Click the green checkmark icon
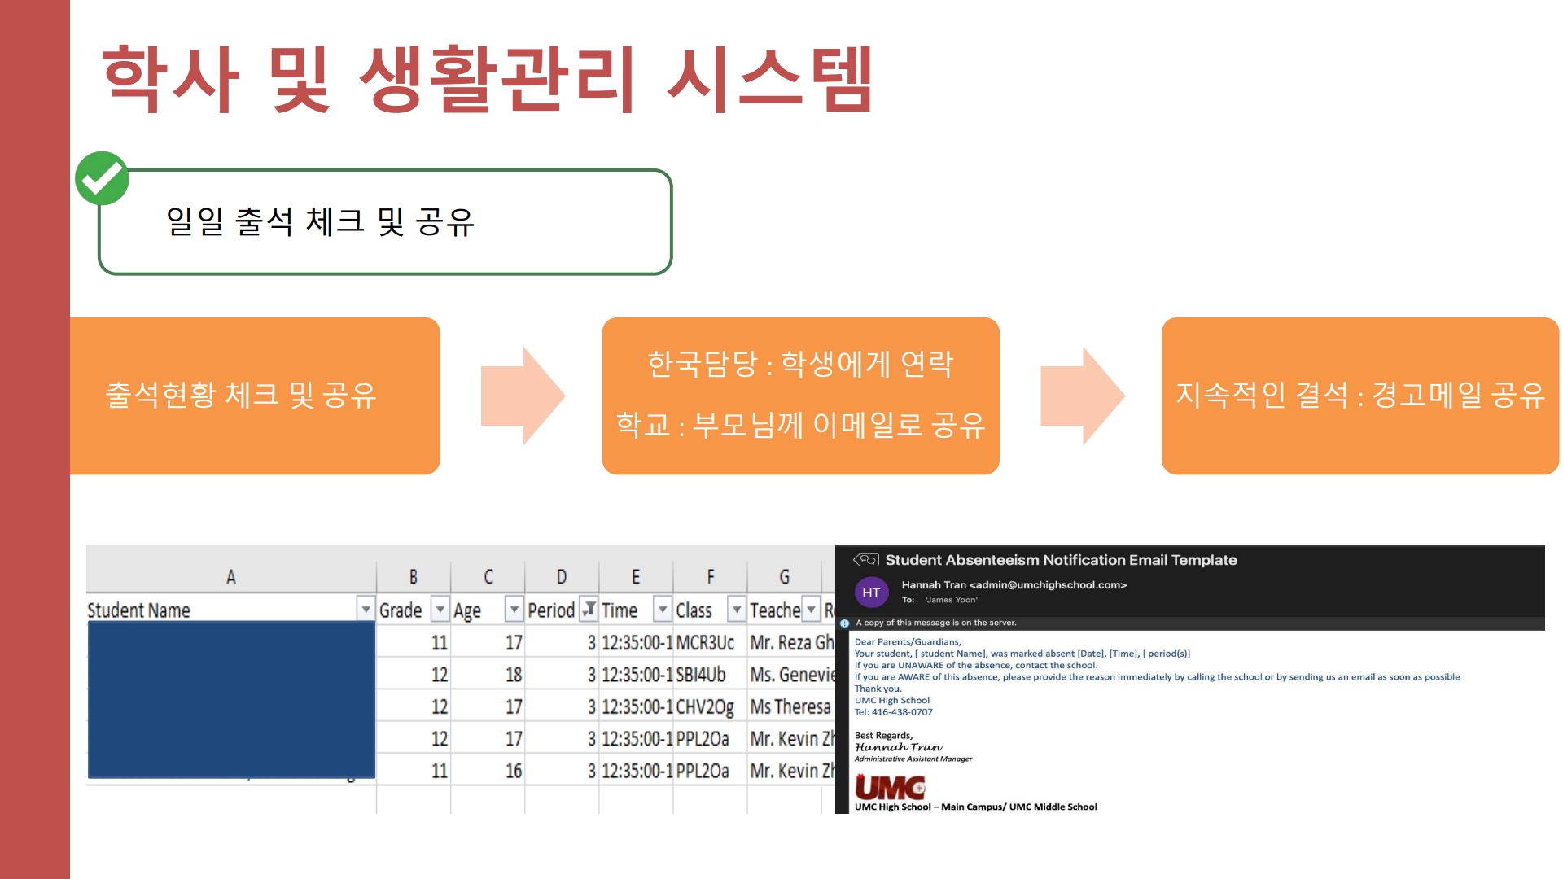This screenshot has height=879, width=1563. pos(102,178)
